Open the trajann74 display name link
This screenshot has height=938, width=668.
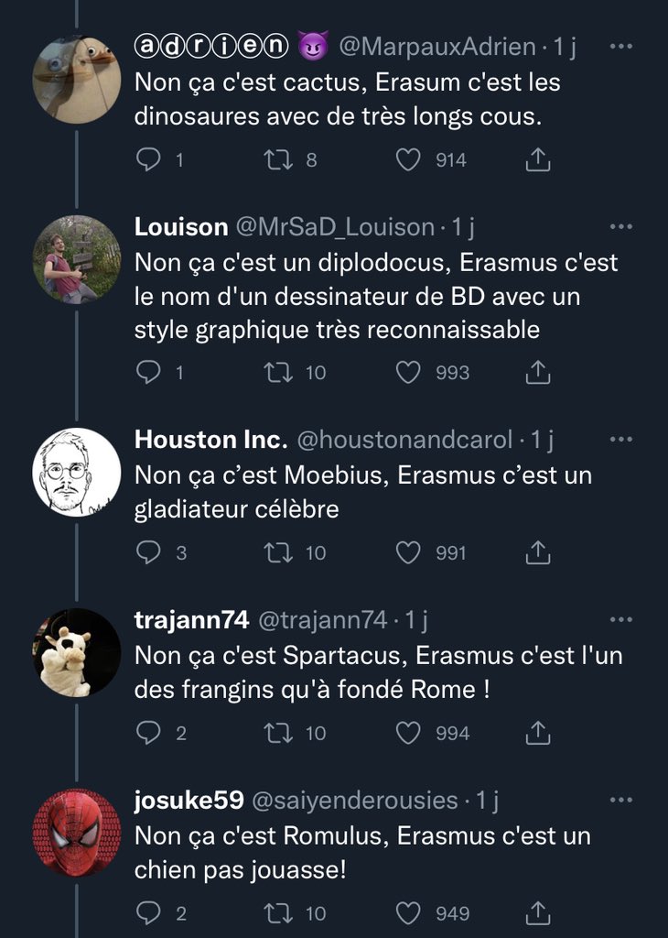(x=191, y=620)
